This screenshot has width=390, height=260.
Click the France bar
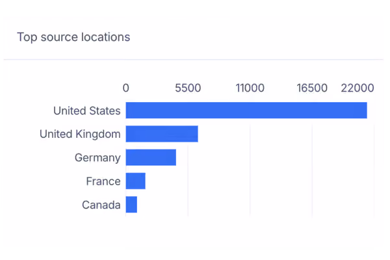(x=136, y=181)
